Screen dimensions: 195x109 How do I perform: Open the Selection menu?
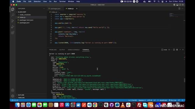pos(37,2)
